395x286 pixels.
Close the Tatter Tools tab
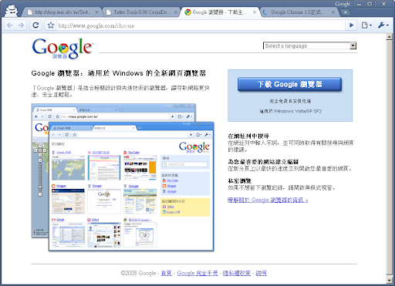[176, 12]
